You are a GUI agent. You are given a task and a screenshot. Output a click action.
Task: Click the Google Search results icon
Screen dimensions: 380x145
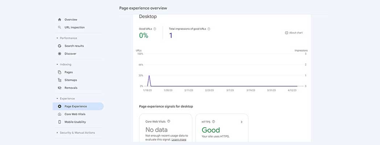(x=59, y=46)
